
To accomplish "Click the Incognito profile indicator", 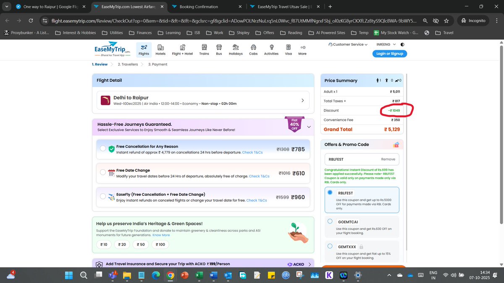I will (473, 20).
